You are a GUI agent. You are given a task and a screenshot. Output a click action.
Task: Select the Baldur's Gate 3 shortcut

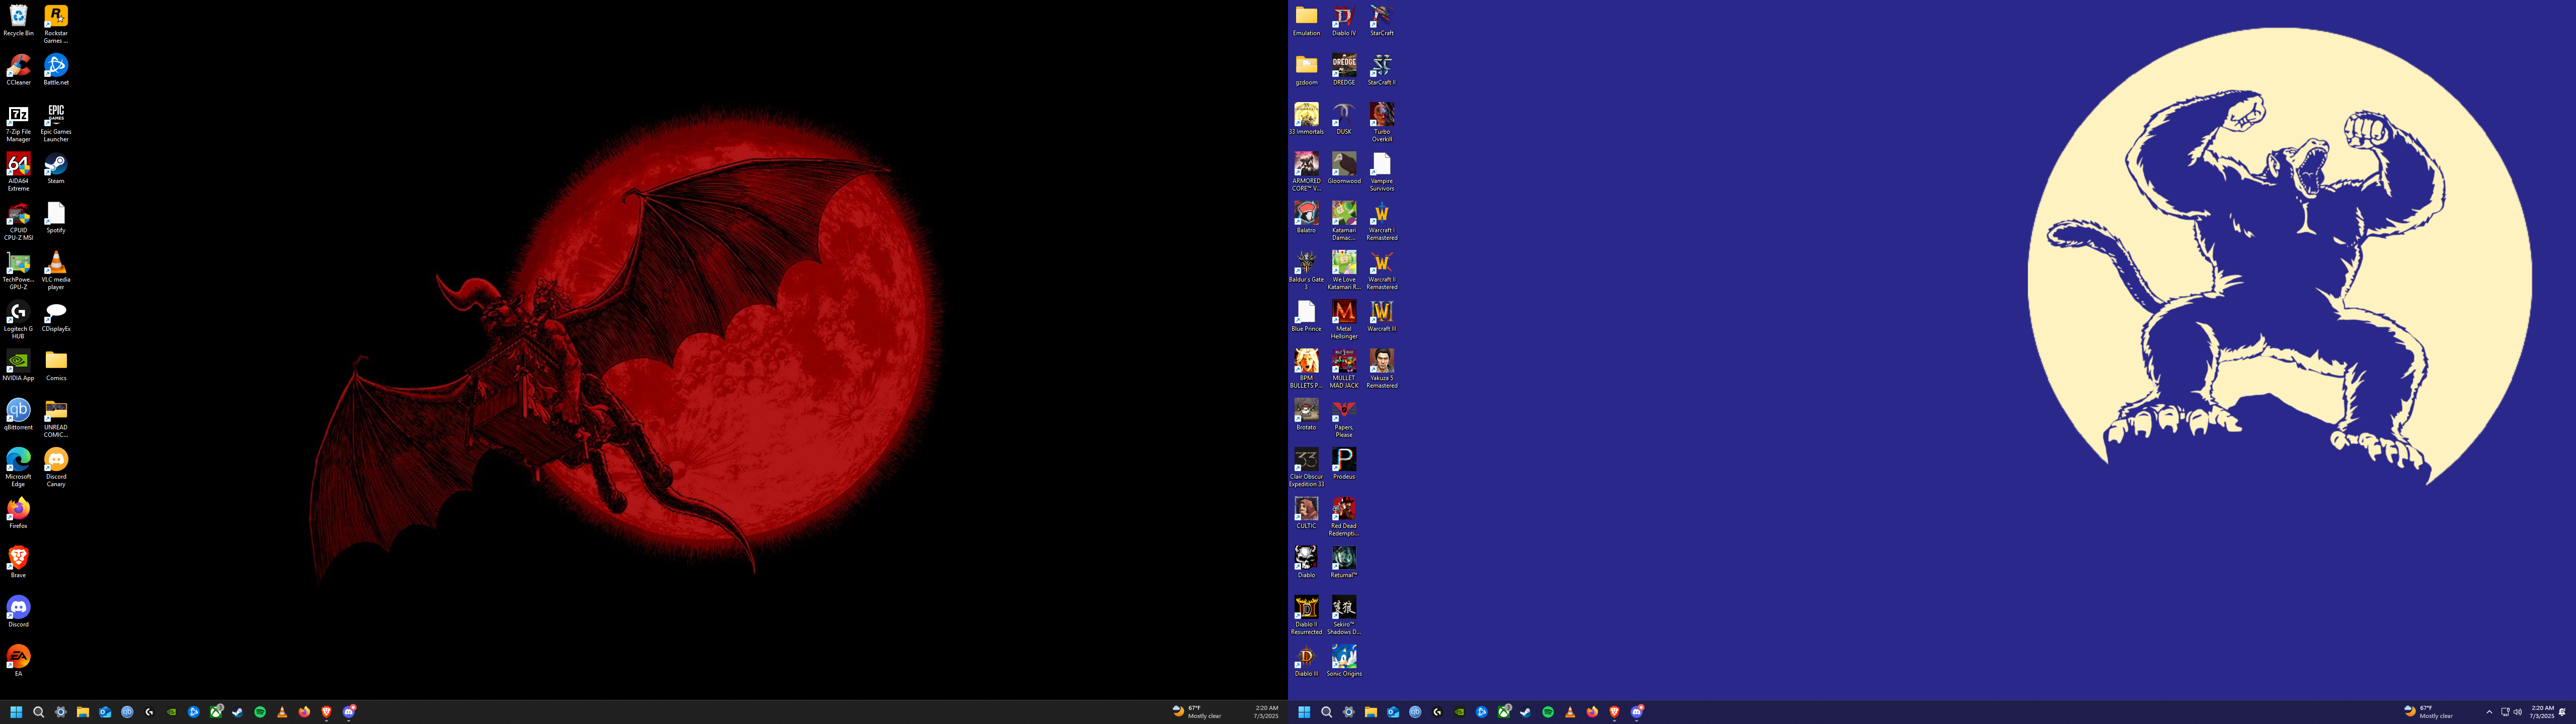(1306, 270)
